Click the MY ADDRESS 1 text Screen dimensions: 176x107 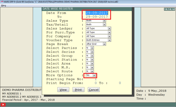point(12,94)
